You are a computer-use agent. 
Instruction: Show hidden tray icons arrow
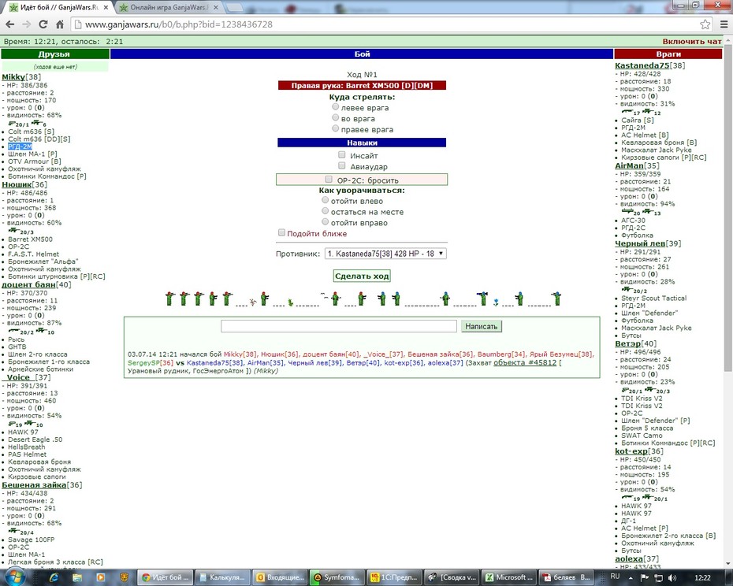[x=631, y=578]
